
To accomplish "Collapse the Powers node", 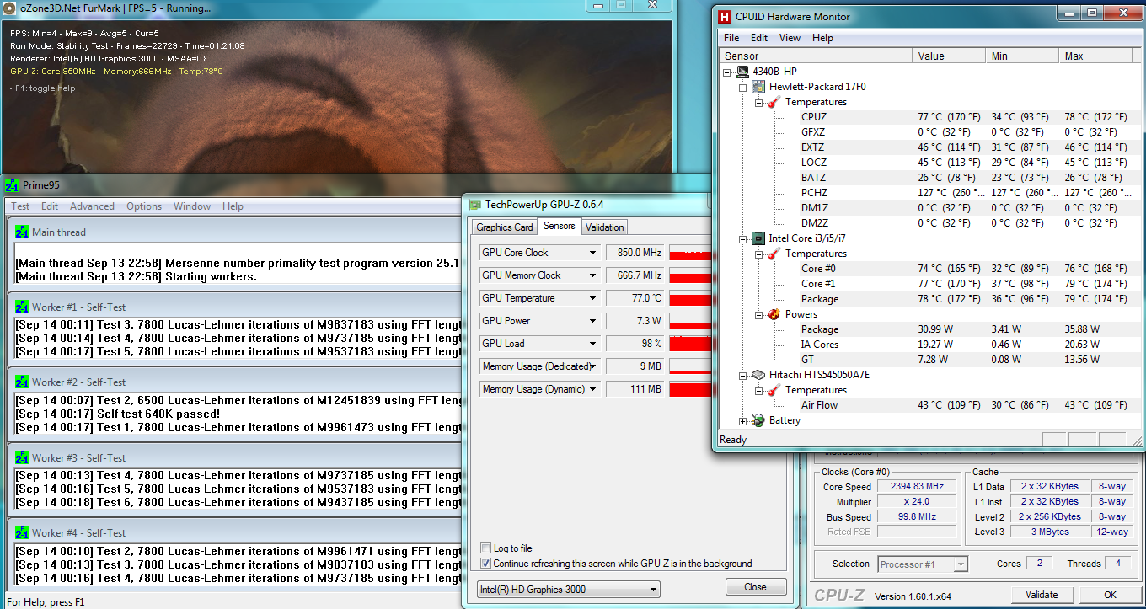I will (x=759, y=314).
